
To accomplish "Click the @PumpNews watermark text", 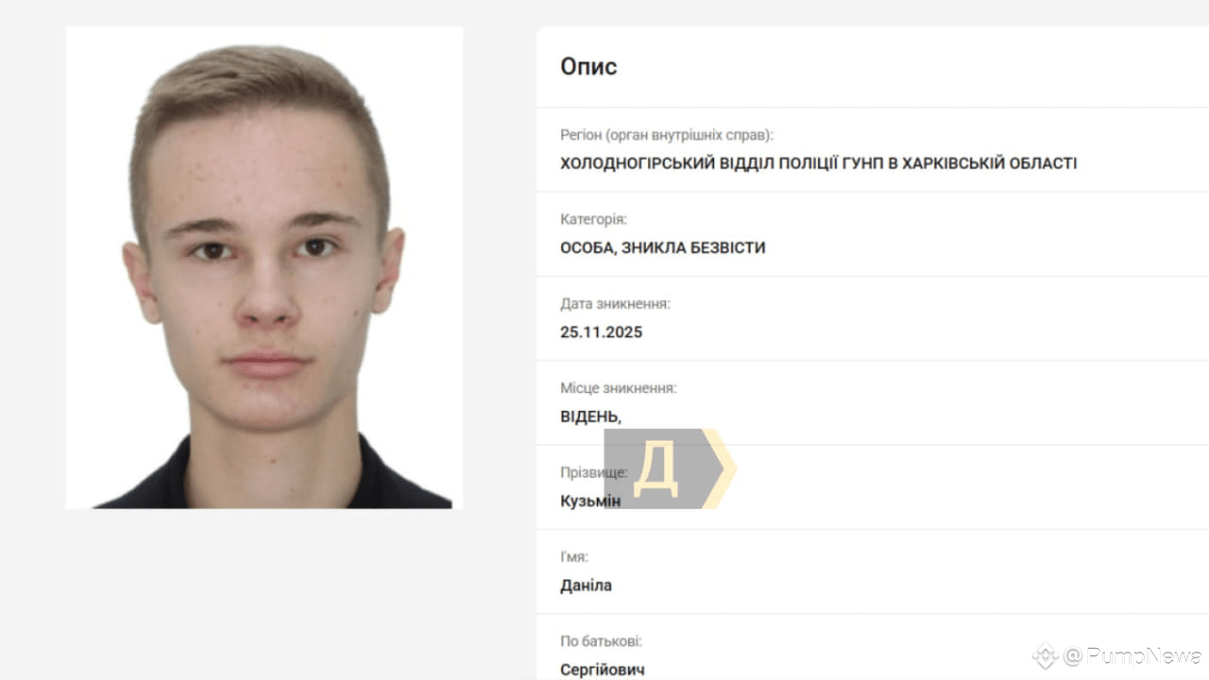I will (x=1132, y=656).
